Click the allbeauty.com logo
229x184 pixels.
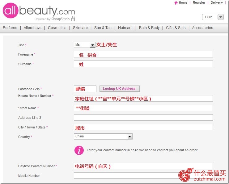click(39, 10)
